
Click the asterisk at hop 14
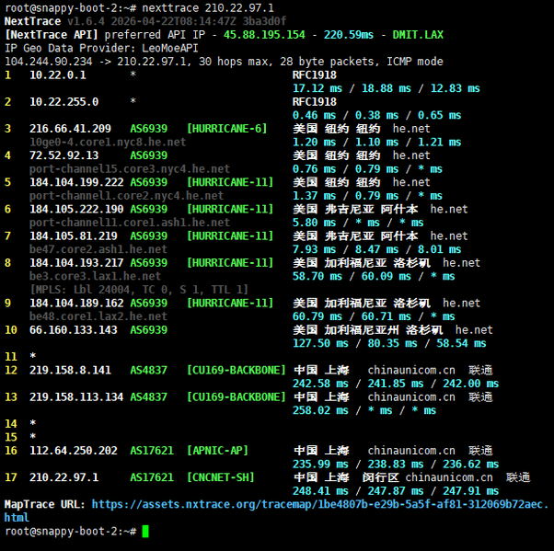(33, 422)
